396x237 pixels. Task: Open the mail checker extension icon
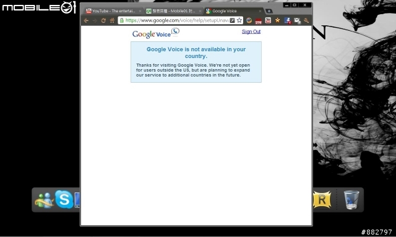tap(297, 21)
